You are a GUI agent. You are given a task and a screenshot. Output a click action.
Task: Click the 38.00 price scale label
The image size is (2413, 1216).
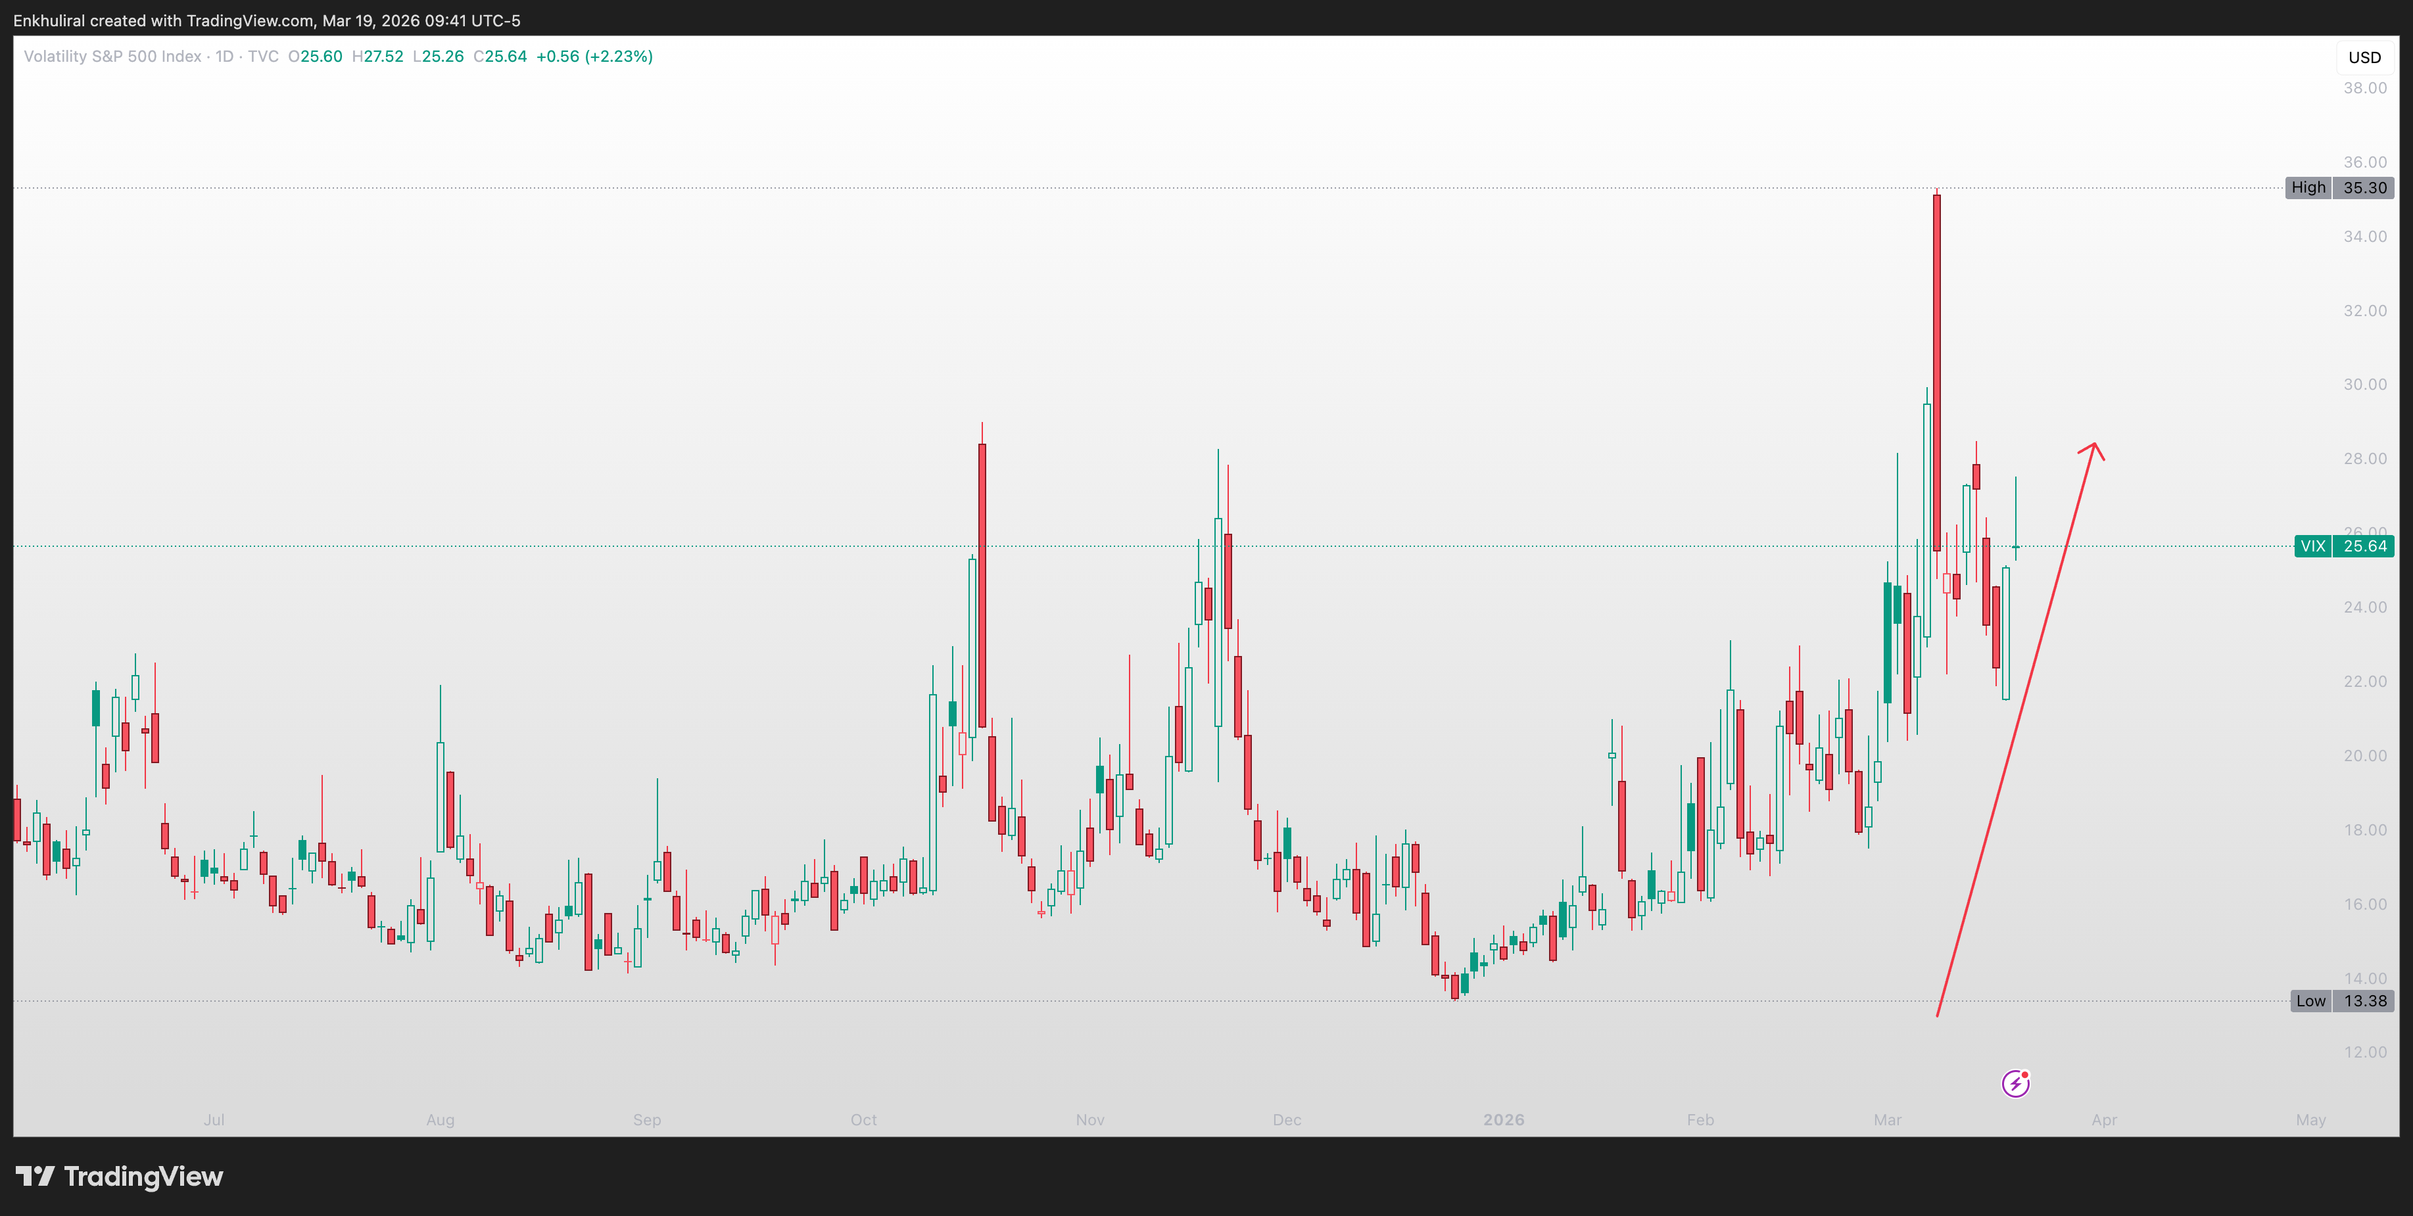point(2364,88)
